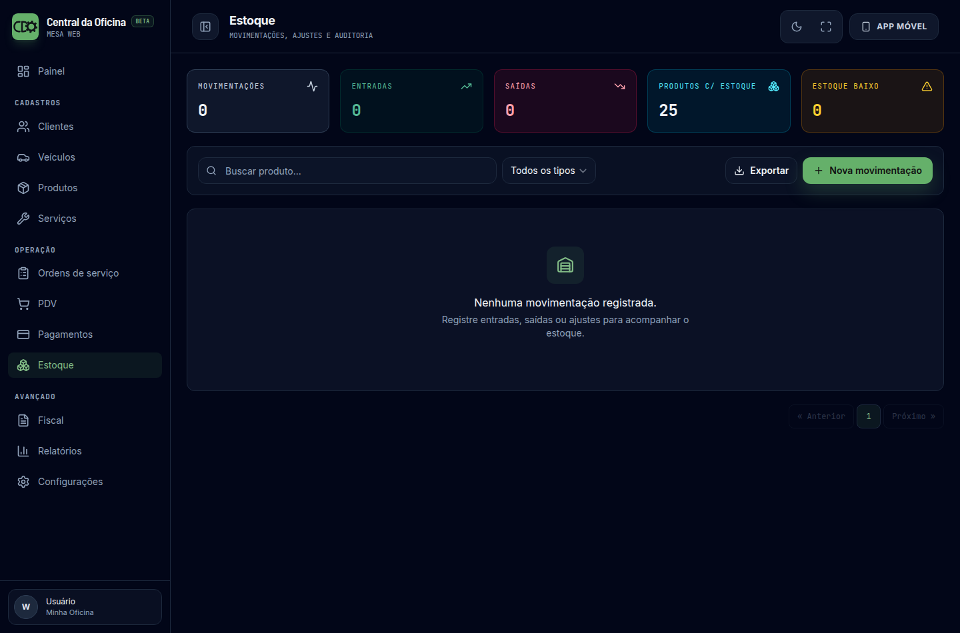Expand the Todos os tipos dropdown

click(x=549, y=171)
